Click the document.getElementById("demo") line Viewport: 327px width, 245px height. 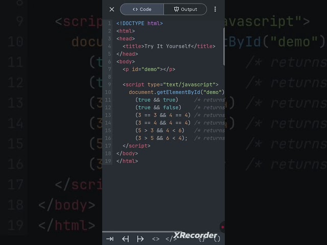[x=176, y=92]
